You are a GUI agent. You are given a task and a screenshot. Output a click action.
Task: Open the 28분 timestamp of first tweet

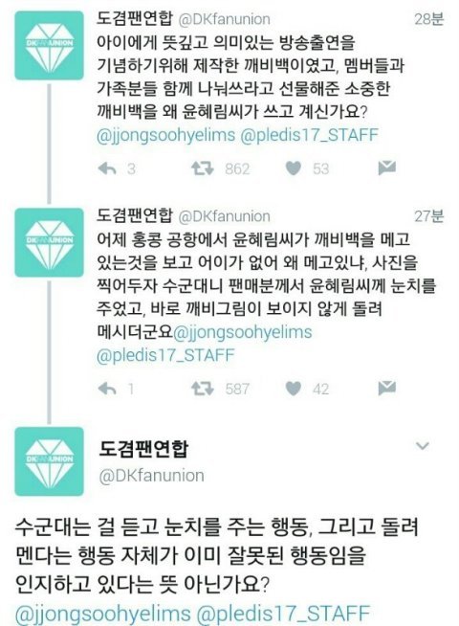pyautogui.click(x=428, y=19)
